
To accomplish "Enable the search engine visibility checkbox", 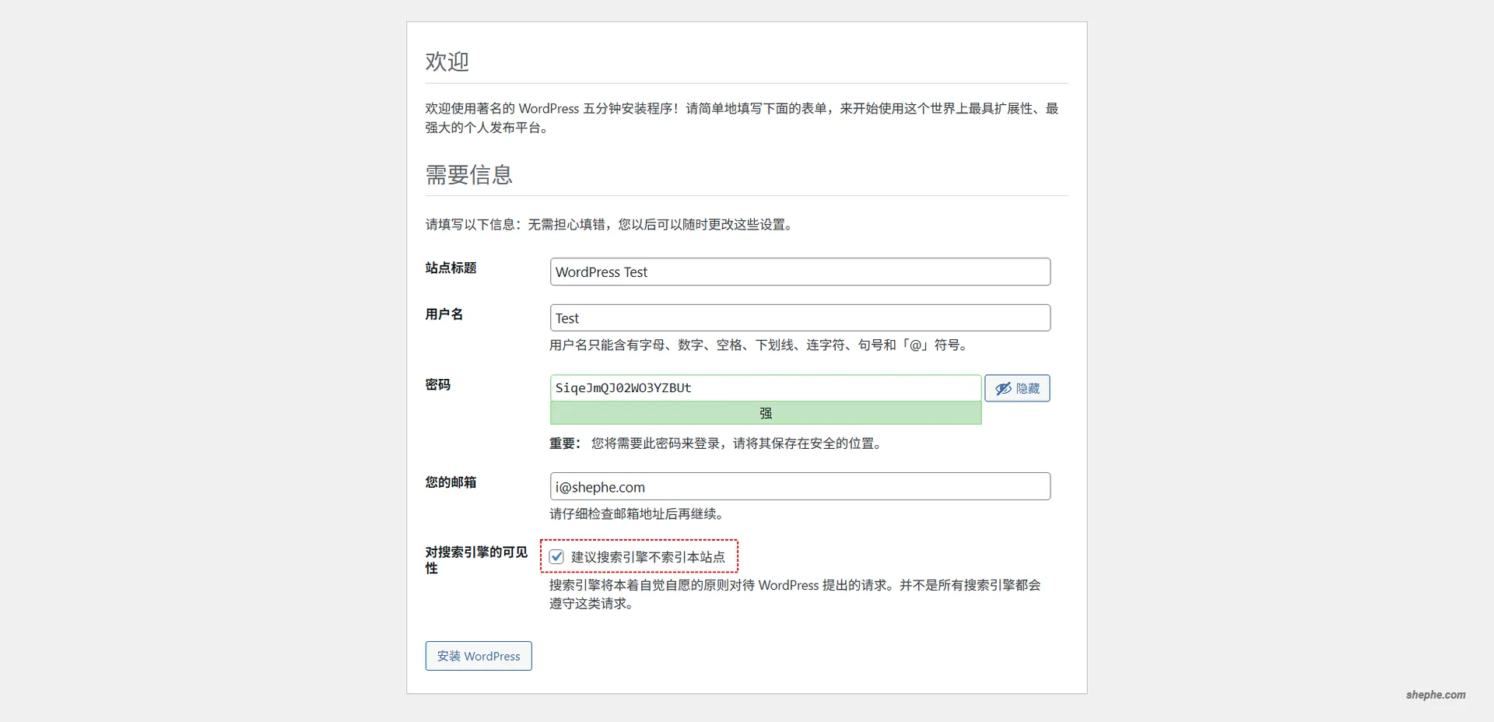I will click(556, 556).
